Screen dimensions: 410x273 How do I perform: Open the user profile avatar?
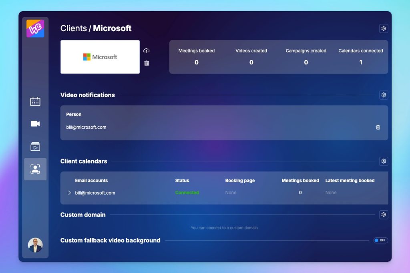tap(35, 245)
